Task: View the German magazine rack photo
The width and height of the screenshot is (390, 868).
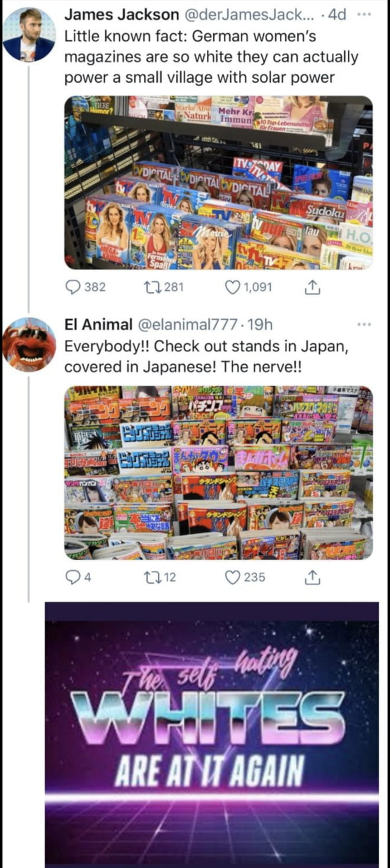Action: 218,182
